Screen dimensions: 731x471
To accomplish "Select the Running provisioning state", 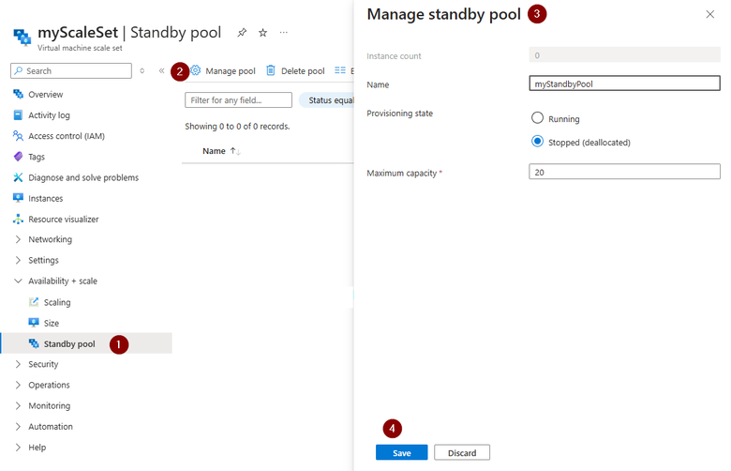I will (538, 117).
